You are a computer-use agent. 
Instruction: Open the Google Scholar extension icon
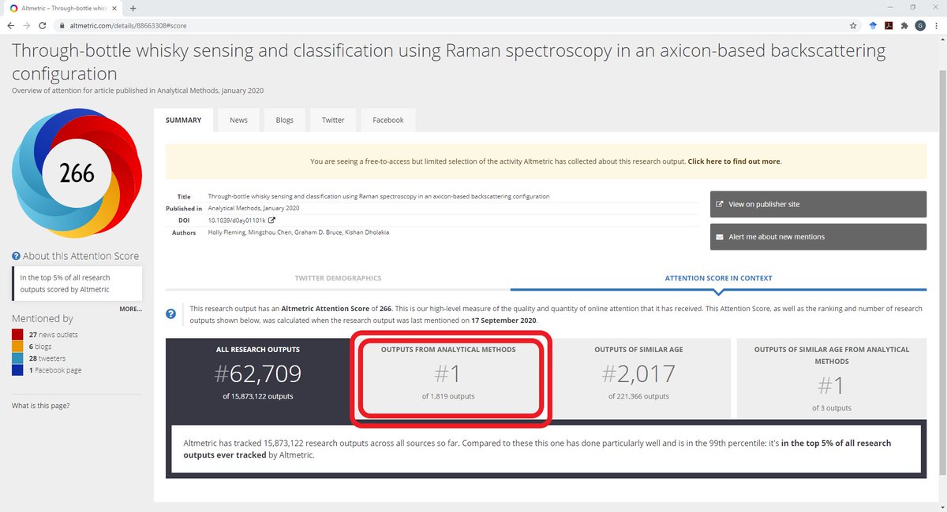point(874,25)
